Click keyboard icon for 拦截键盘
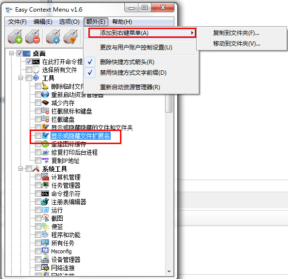The width and height of the screenshot is (288, 279). point(45,119)
